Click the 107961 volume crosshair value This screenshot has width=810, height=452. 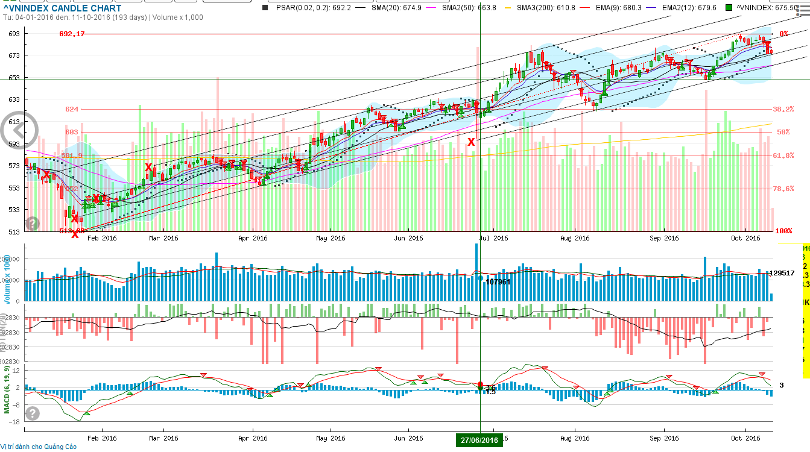coord(498,281)
